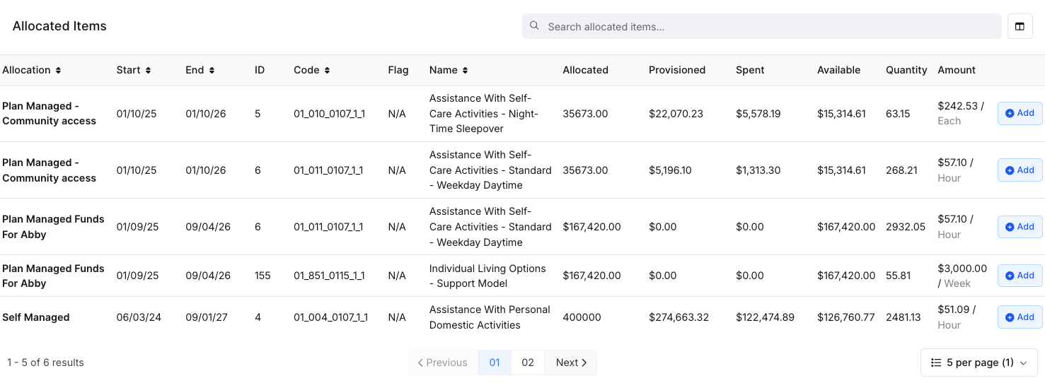Image resolution: width=1045 pixels, height=383 pixels.
Task: Sort by Code column arrows
Action: tap(327, 71)
